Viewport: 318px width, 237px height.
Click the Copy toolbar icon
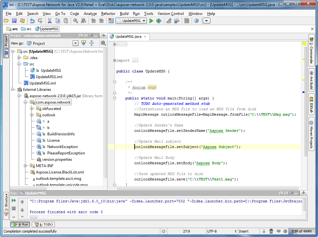point(58,21)
